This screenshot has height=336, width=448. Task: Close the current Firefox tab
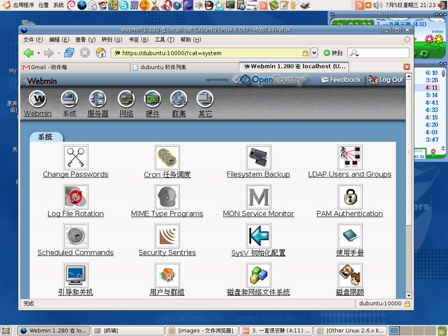(x=407, y=67)
